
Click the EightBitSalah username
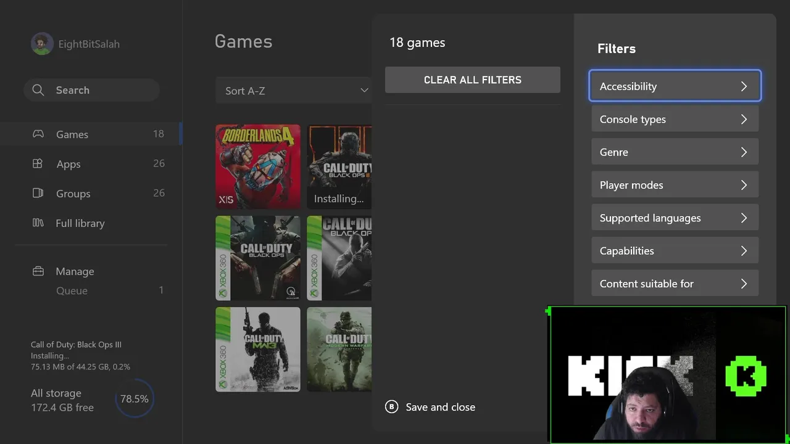(89, 44)
